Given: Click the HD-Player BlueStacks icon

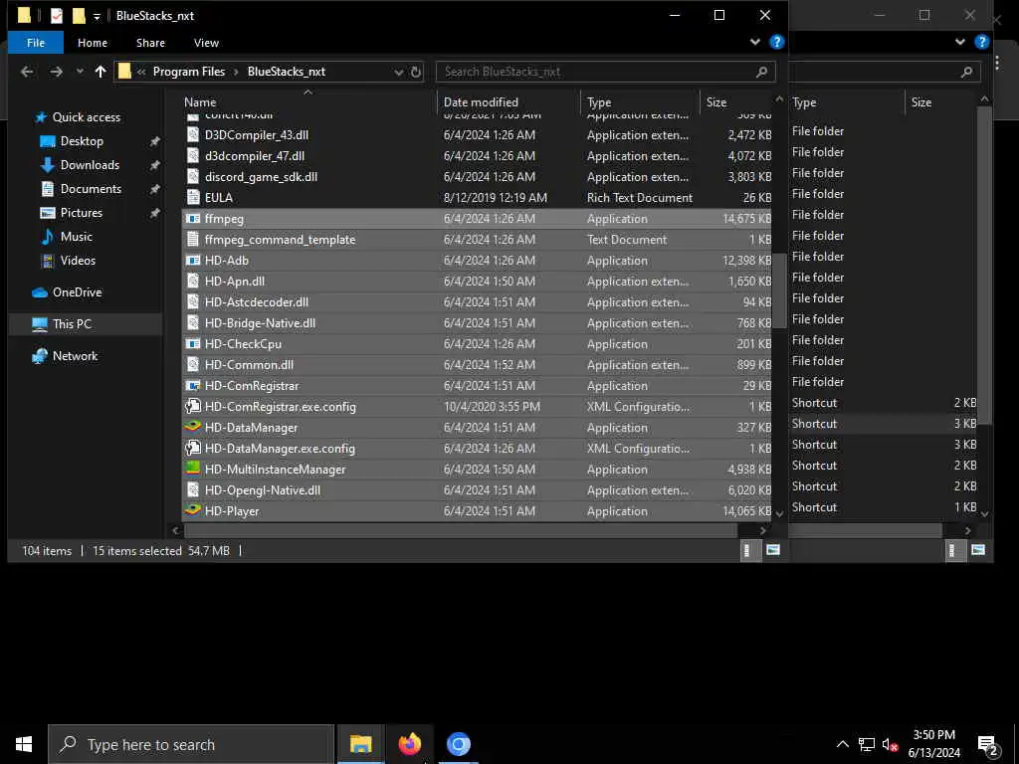Looking at the screenshot, I should pos(192,510).
